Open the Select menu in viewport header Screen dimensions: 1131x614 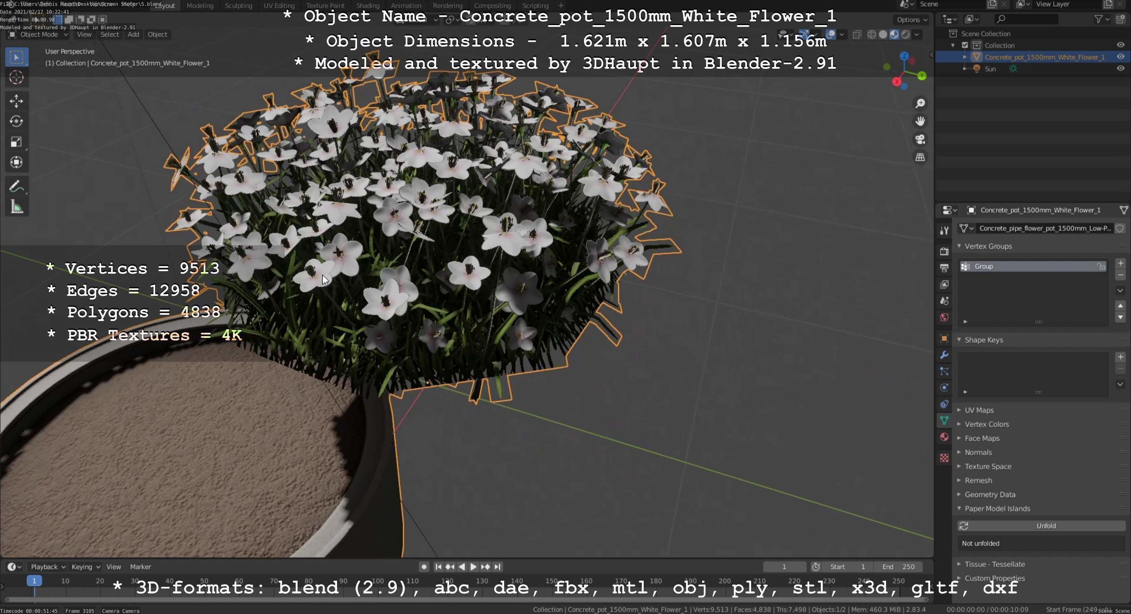pos(110,34)
